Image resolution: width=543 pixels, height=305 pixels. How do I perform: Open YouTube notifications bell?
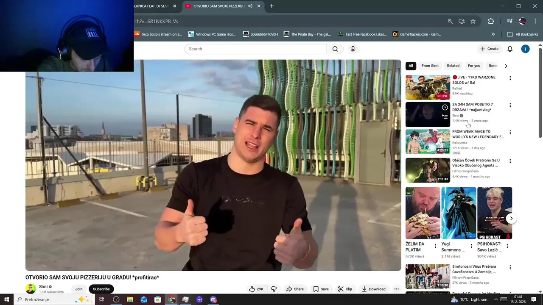click(x=510, y=49)
